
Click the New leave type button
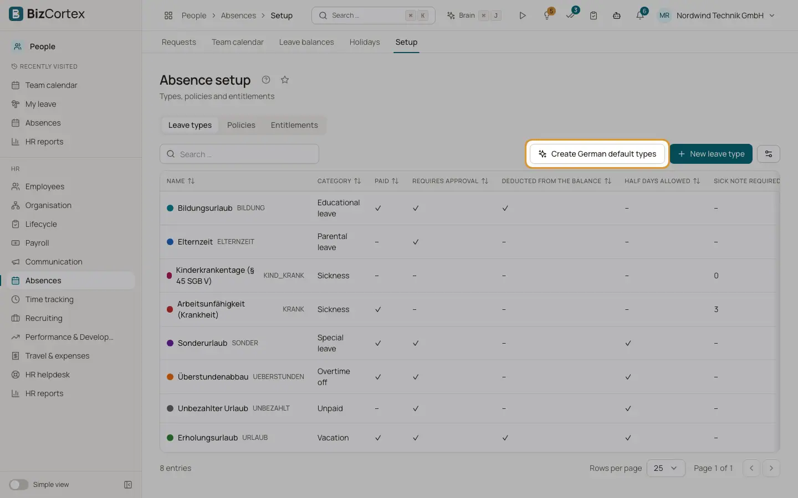711,154
